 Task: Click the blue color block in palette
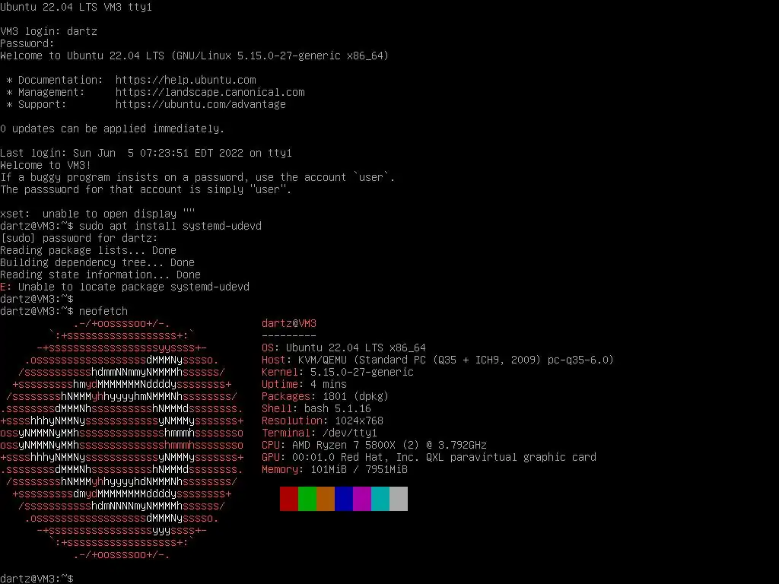[344, 499]
